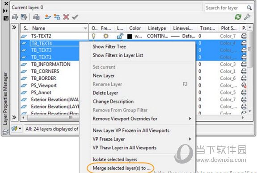Click the New Group Filter icon

click(x=24, y=17)
